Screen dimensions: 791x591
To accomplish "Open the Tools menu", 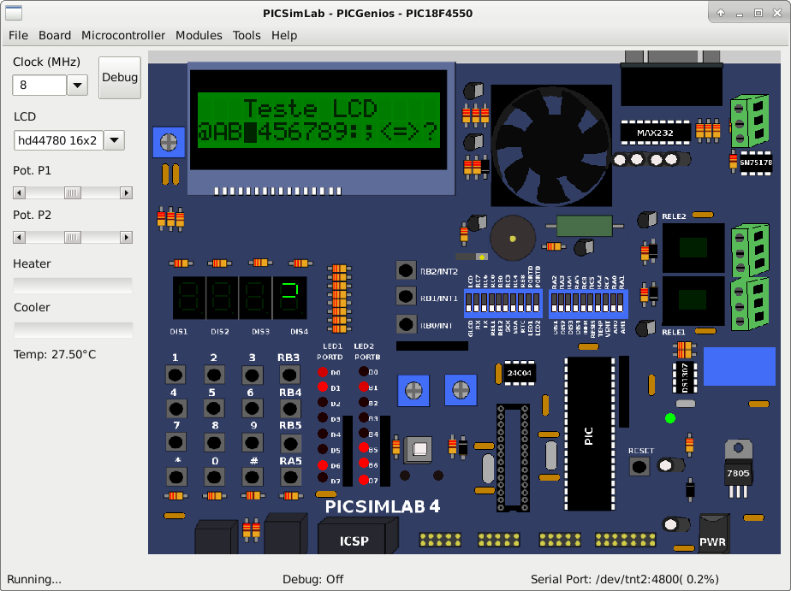I will (x=247, y=35).
